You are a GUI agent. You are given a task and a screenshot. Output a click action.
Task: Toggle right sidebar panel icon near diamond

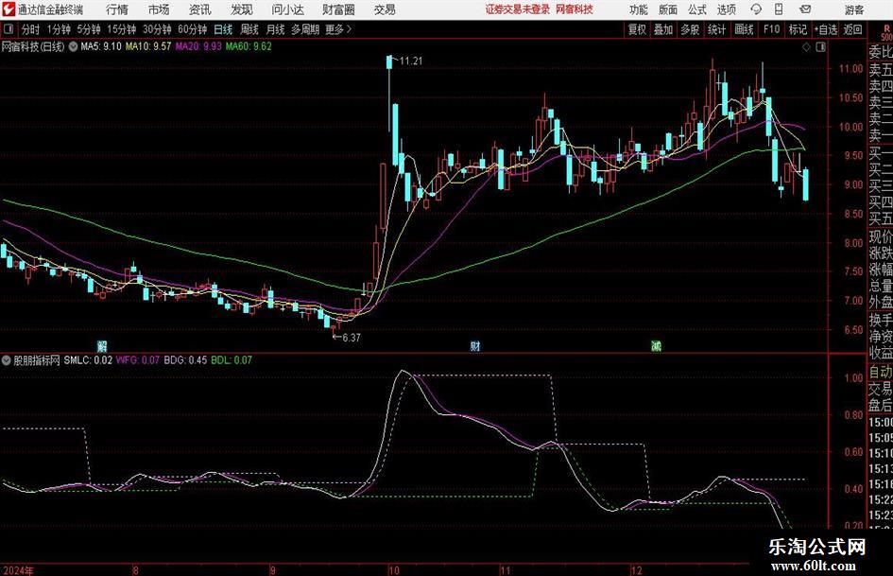820,47
